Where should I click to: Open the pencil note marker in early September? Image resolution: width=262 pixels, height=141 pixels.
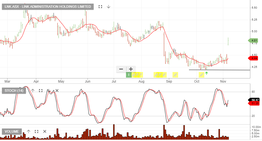point(175,75)
